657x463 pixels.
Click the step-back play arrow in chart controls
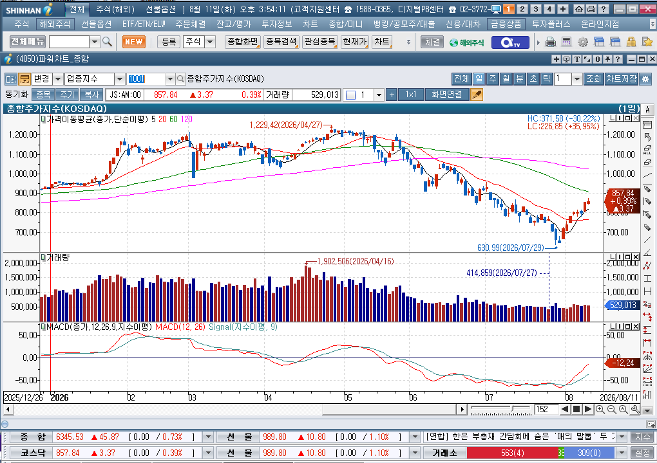coord(565,409)
